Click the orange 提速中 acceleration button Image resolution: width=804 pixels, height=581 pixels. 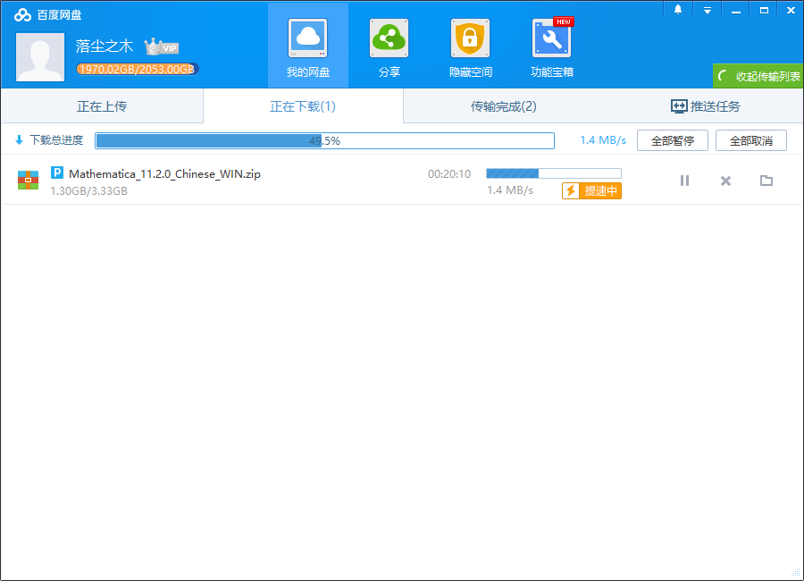[591, 191]
